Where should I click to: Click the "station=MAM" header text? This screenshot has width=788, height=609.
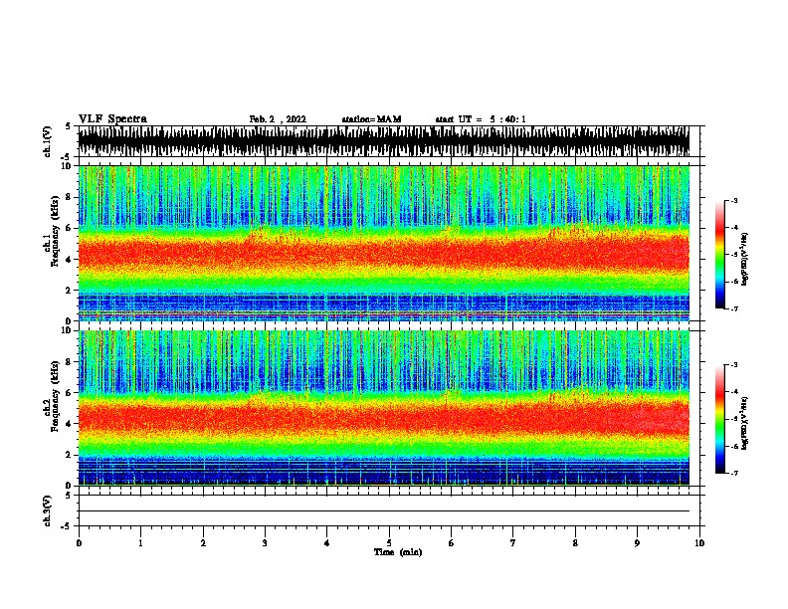(371, 119)
